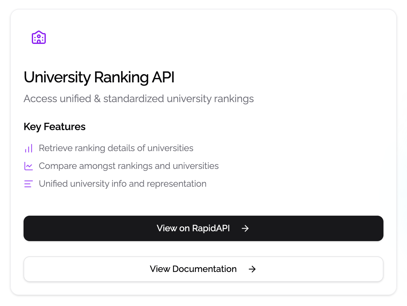Screen dimensions: 407x306
Task: Click the word "API" in the card title
Action: (x=163, y=77)
